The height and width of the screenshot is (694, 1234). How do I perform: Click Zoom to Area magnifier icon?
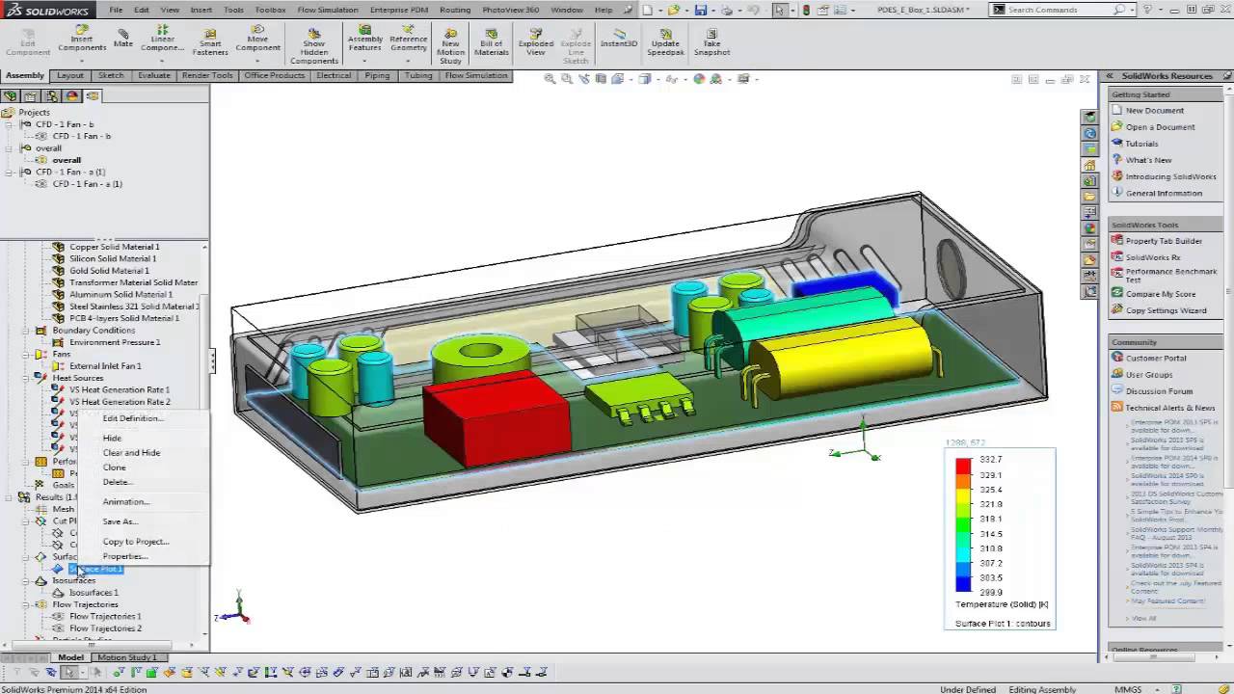567,79
